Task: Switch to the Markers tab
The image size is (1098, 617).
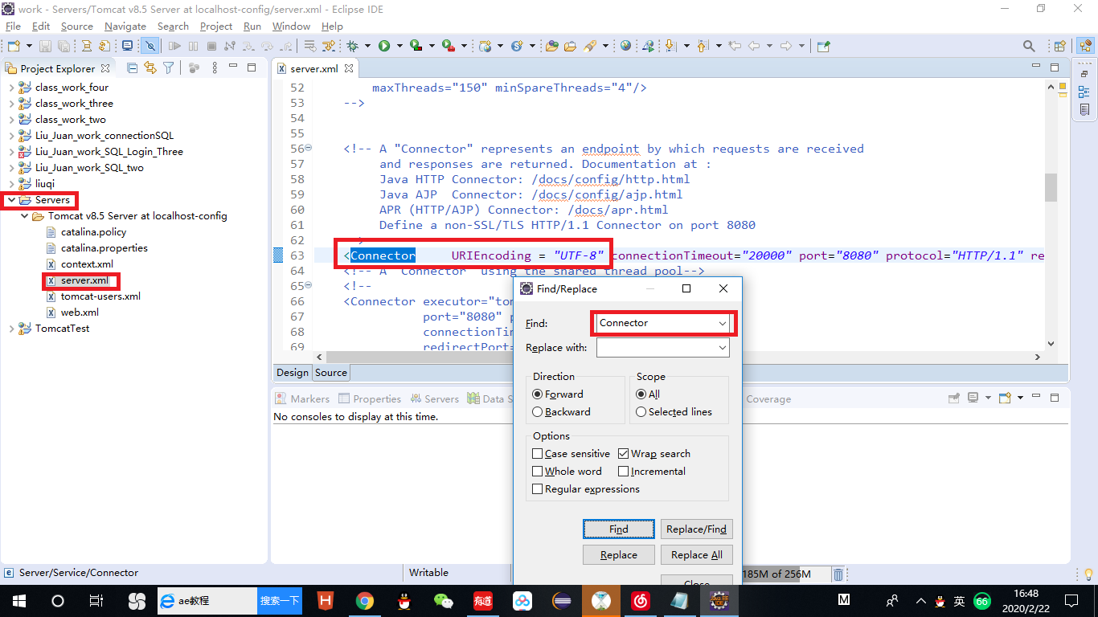Action: [x=302, y=398]
